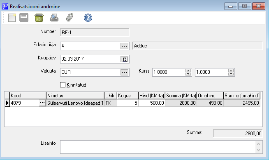Viewport: 269px width, 160px height.
Task: Click the Summa total field 2800,00
Action: click(x=238, y=134)
